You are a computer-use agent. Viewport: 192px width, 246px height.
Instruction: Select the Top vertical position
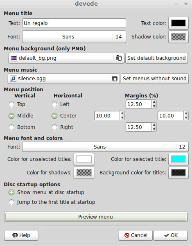(x=11, y=104)
